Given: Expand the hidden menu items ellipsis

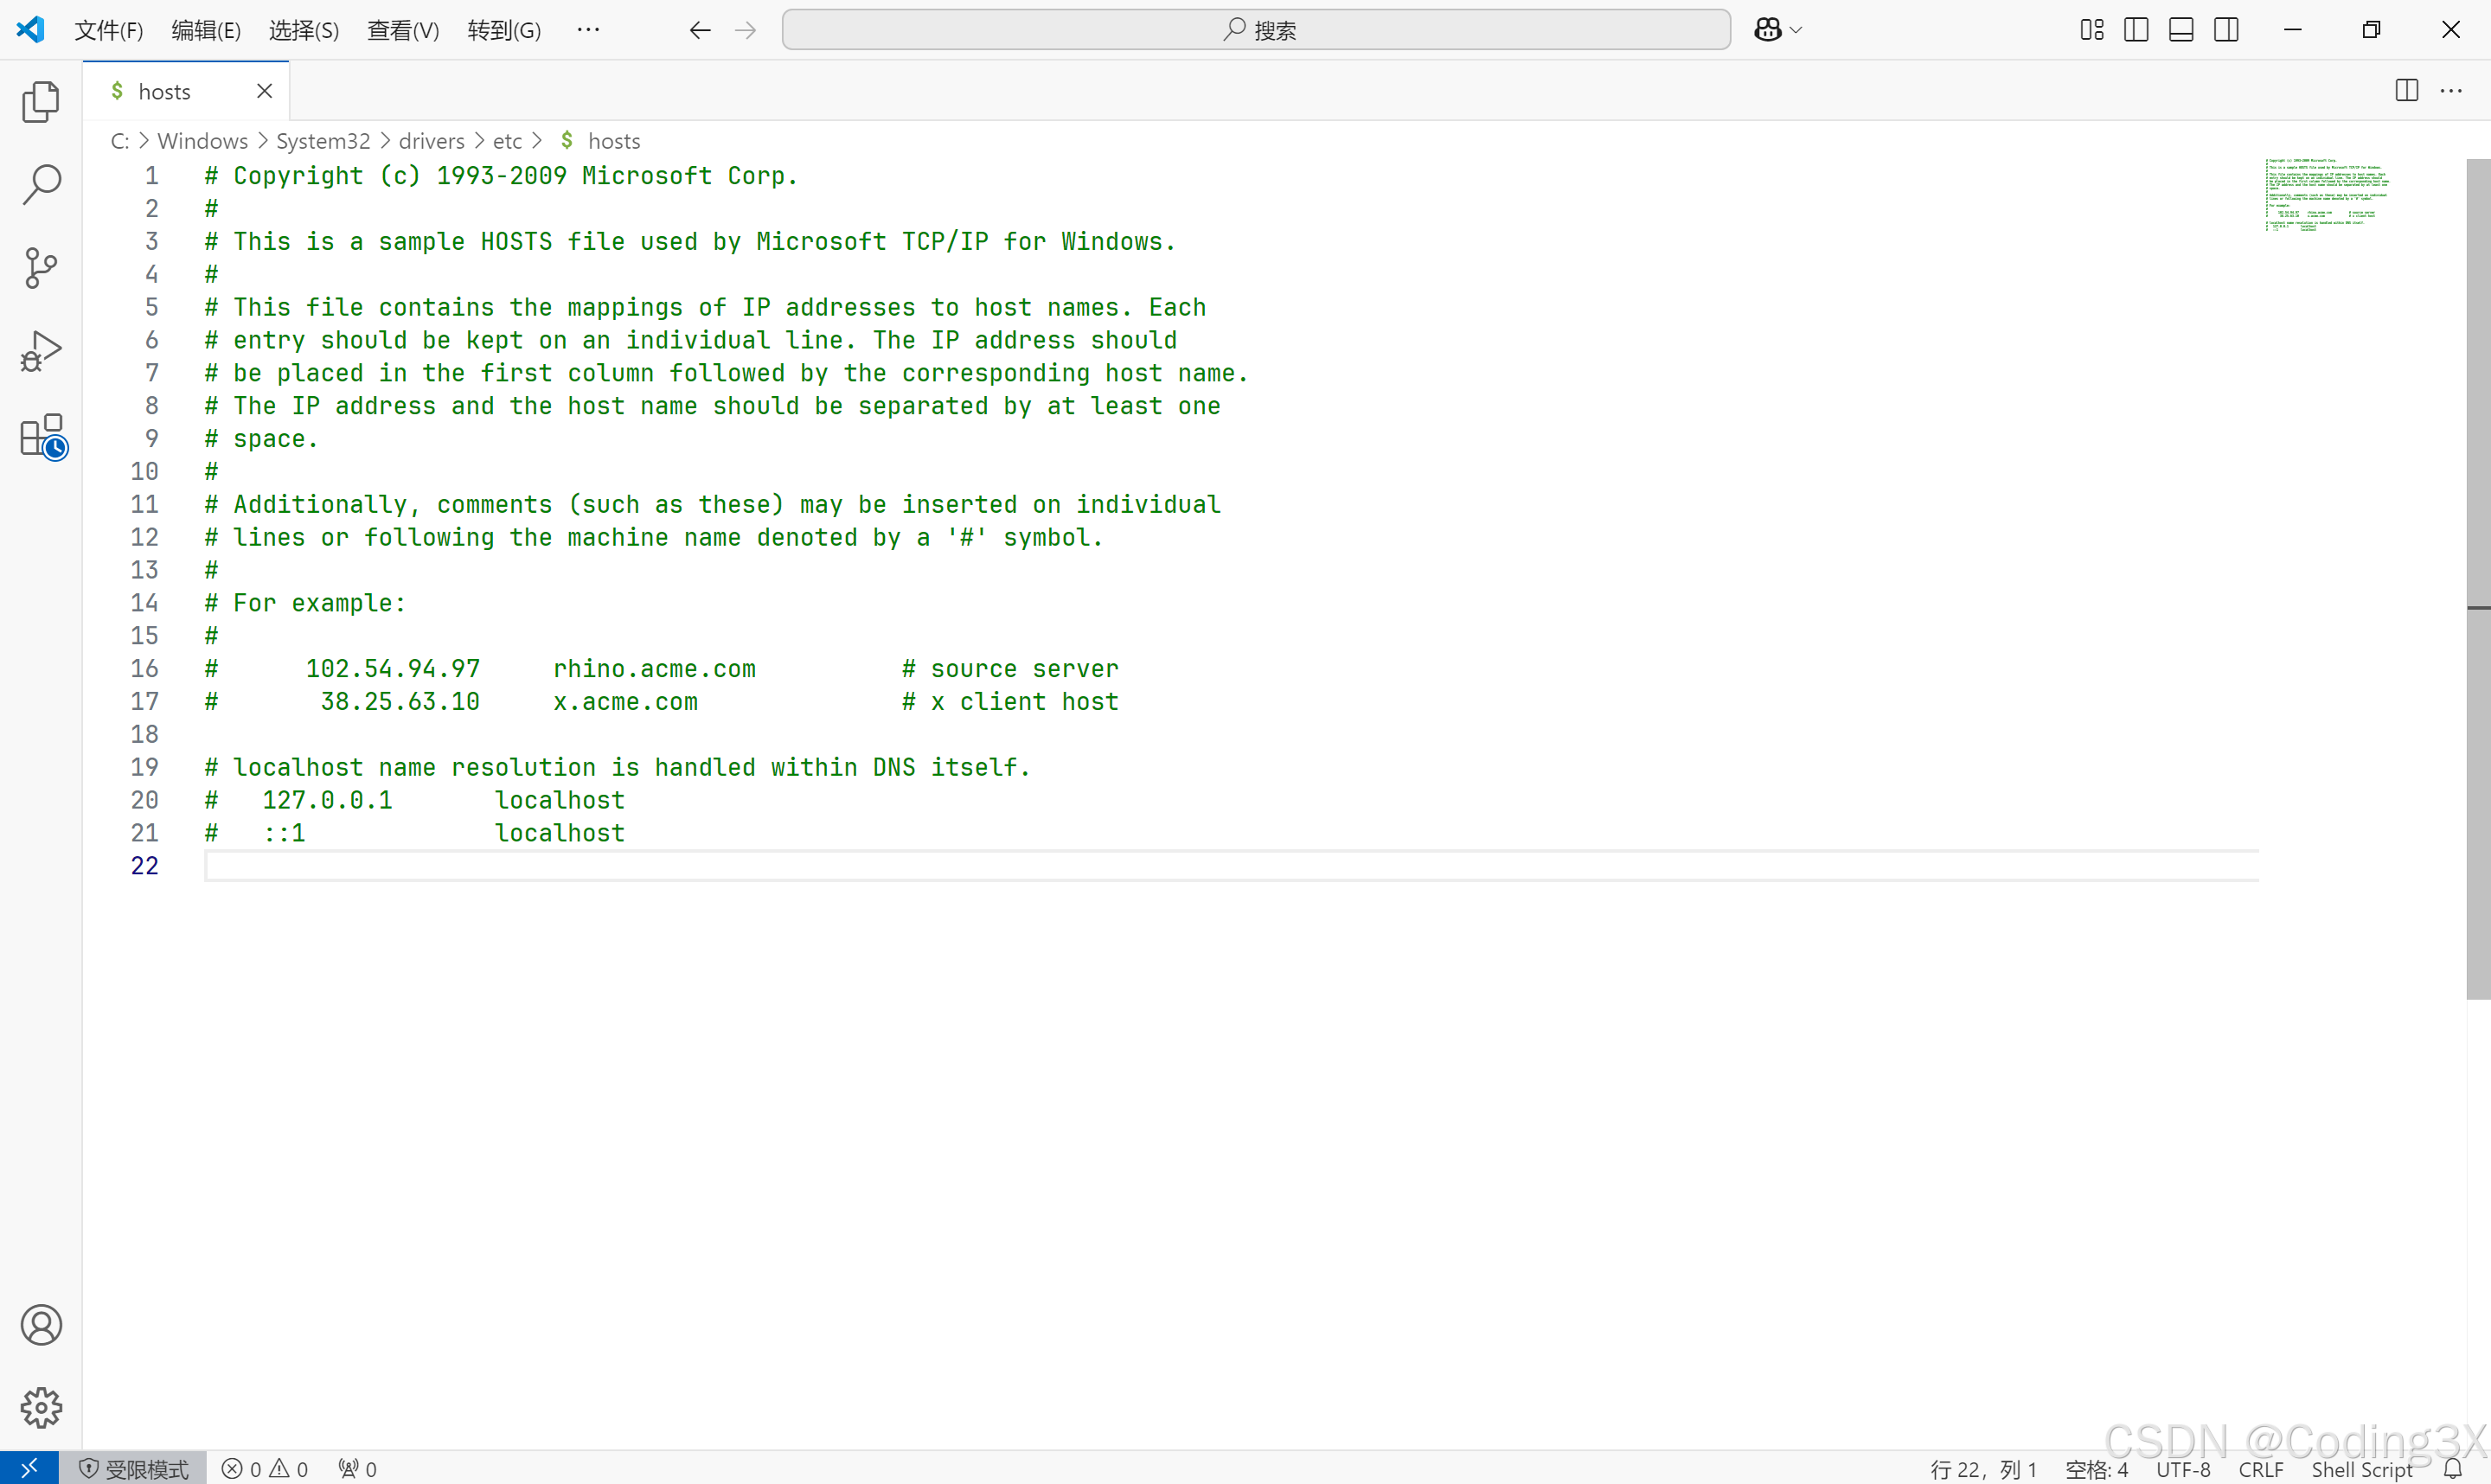Looking at the screenshot, I should pyautogui.click(x=588, y=30).
